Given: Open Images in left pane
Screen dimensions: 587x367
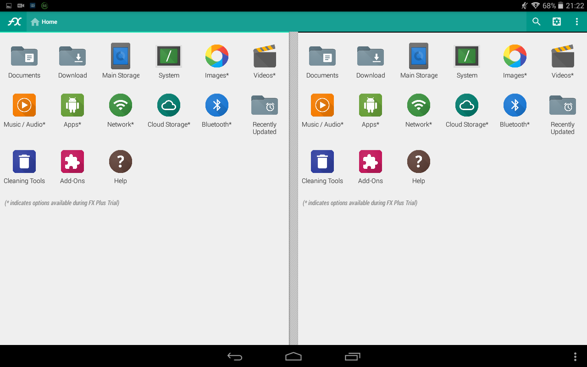Looking at the screenshot, I should coord(217,62).
